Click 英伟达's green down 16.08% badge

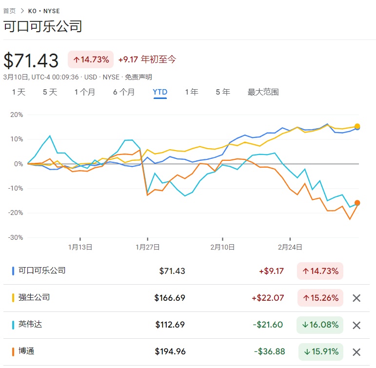[x=320, y=325]
